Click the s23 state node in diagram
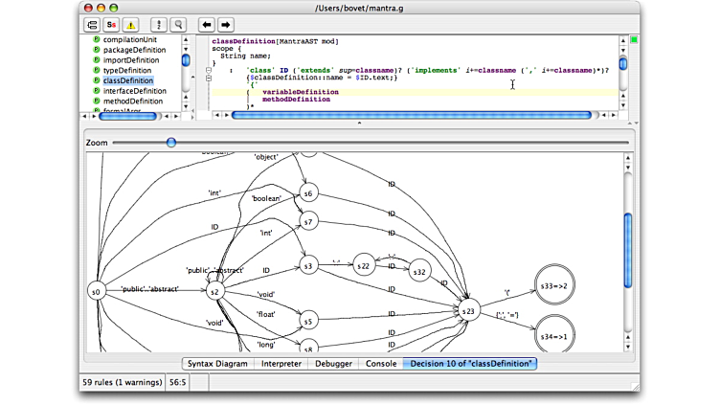 (469, 311)
